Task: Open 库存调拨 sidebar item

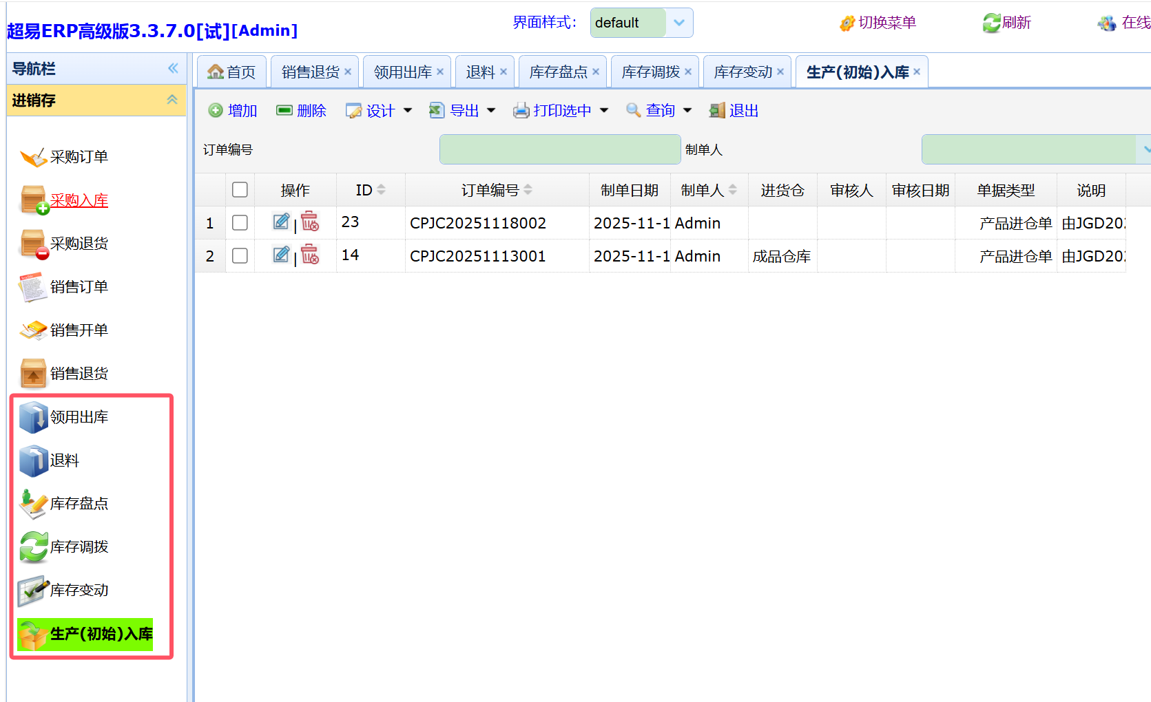Action: click(x=79, y=547)
